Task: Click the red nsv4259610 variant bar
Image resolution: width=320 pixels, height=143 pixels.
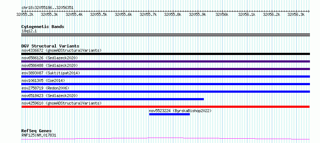Action: [165, 107]
